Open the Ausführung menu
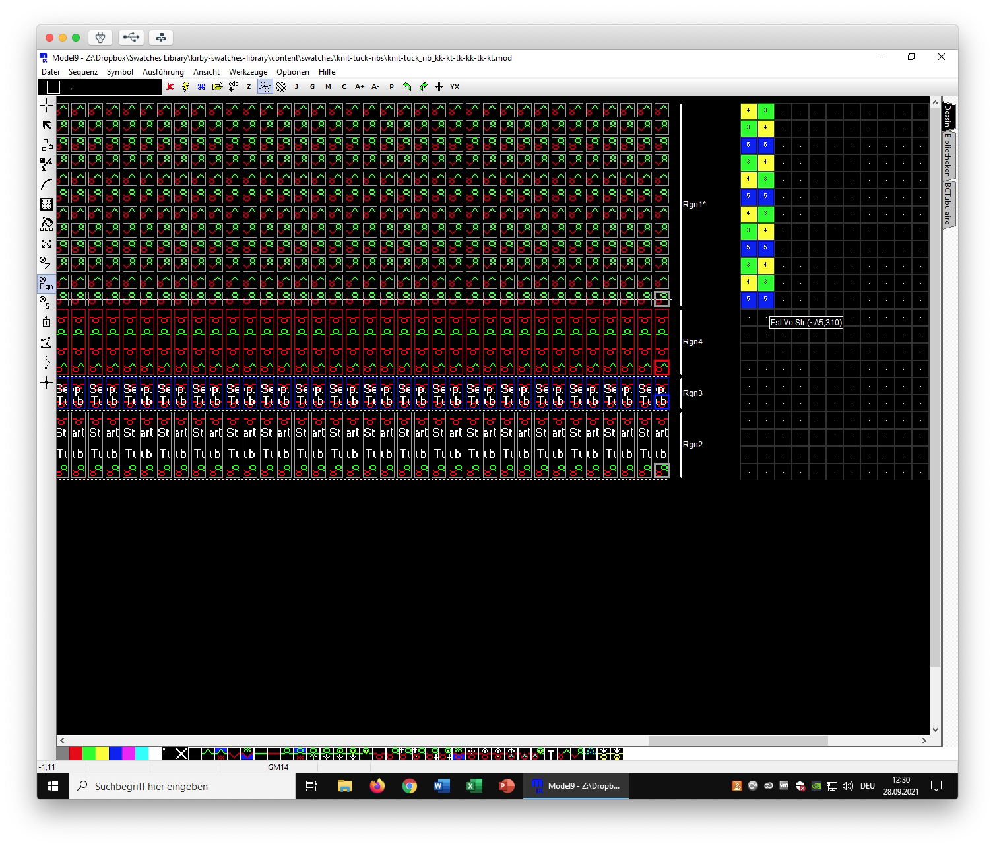Screen dimensions: 995x848 (x=163, y=72)
